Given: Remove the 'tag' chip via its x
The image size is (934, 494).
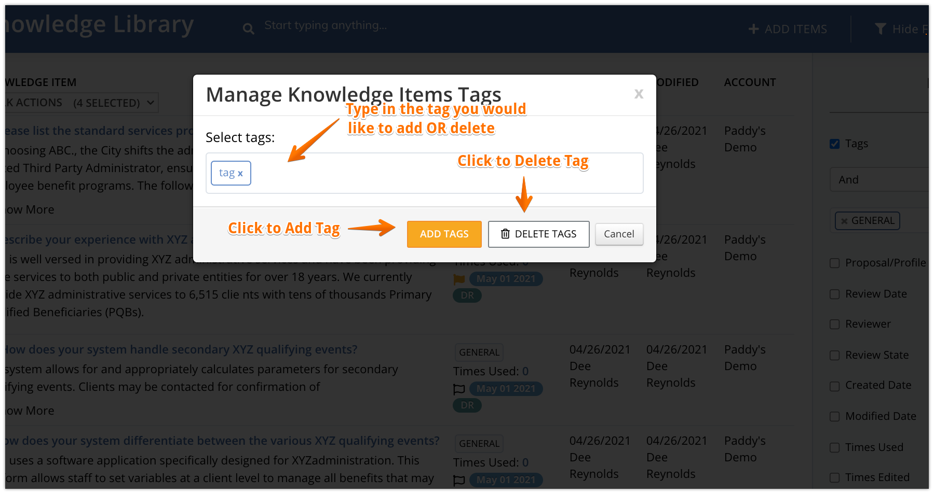Looking at the screenshot, I should (240, 174).
